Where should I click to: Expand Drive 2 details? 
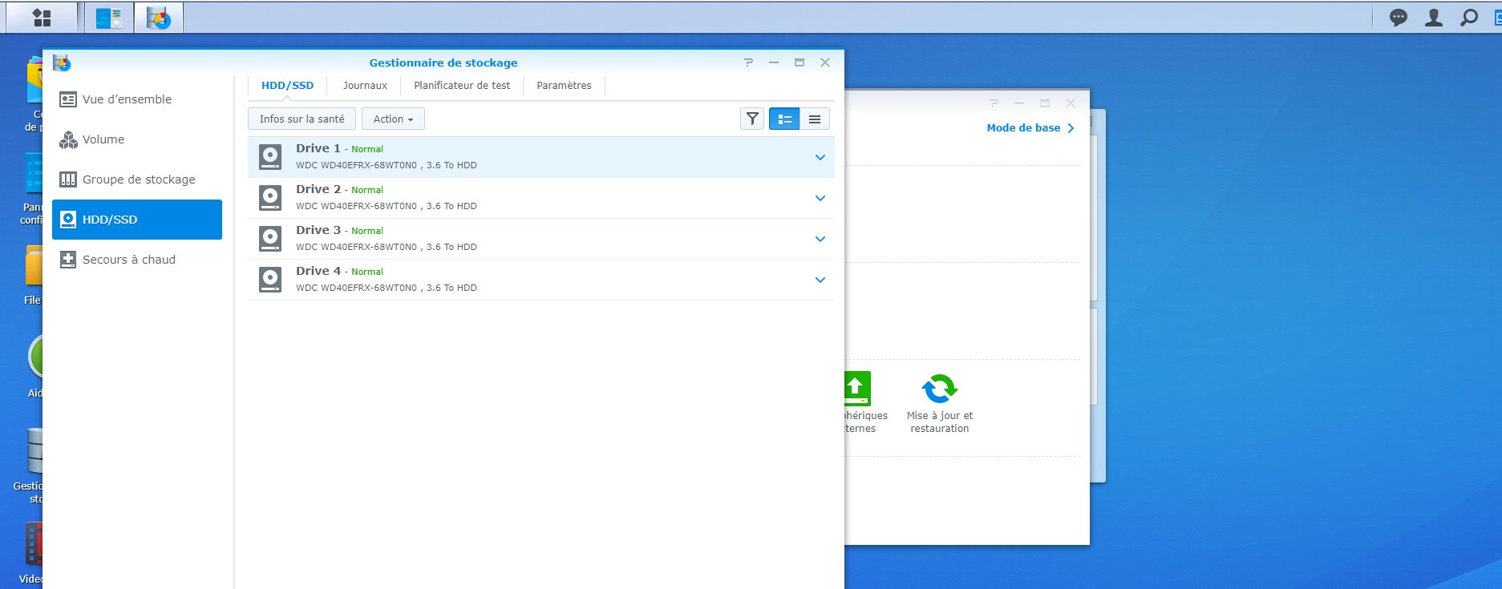tap(820, 198)
